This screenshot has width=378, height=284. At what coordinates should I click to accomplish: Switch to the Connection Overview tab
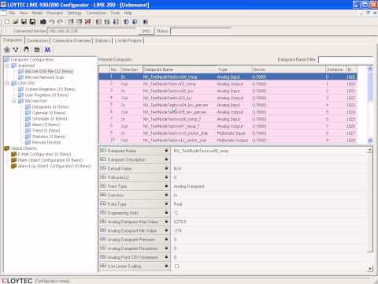[x=72, y=41]
